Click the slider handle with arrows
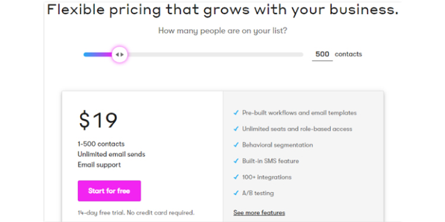The image size is (445, 222). click(119, 54)
